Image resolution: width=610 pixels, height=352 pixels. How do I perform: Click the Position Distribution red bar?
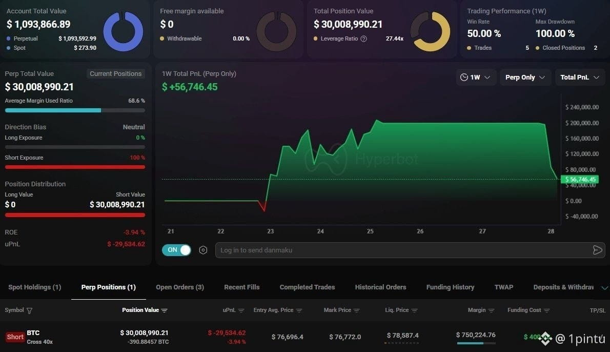(75, 215)
